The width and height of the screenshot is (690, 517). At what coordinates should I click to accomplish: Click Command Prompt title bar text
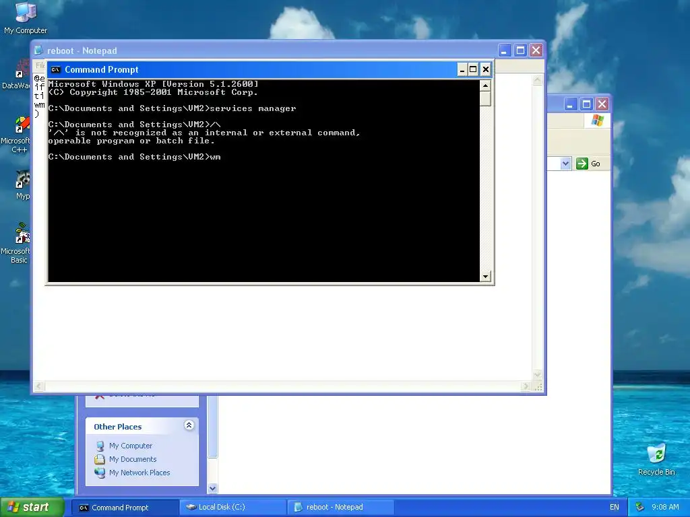click(x=102, y=69)
